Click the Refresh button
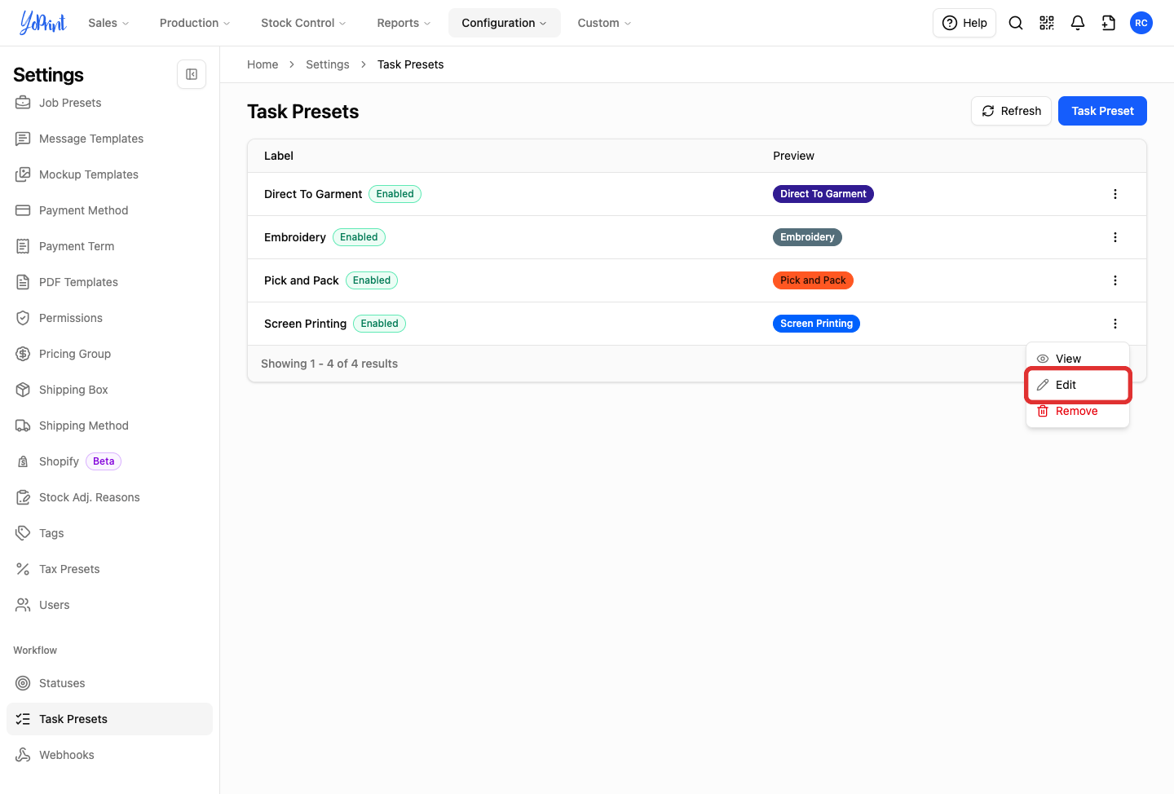 (x=1011, y=111)
